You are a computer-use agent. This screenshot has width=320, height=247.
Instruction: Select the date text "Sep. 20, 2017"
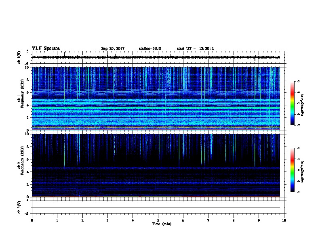coord(113,48)
